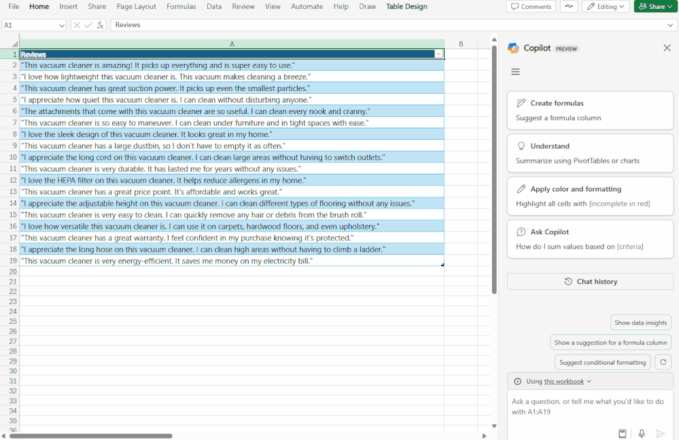Refresh the Copilot prompt suggestions
This screenshot has width=679, height=440.
663,362
